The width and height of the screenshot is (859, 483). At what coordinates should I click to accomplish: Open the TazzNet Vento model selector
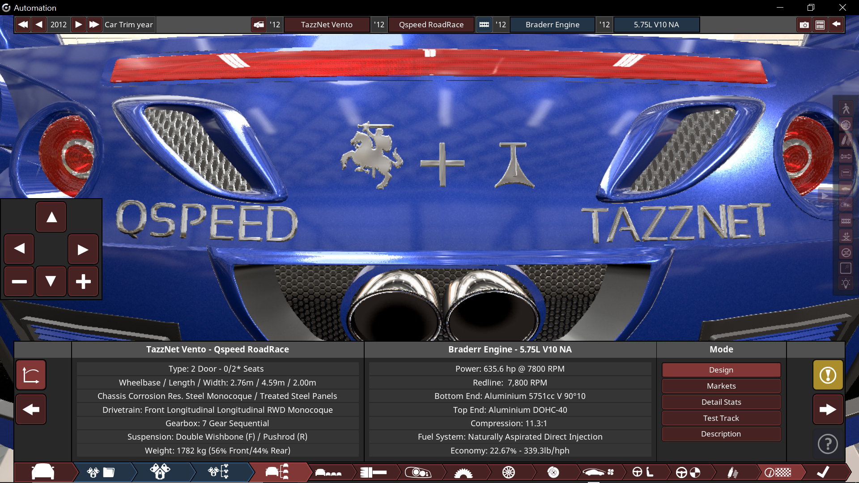point(327,25)
